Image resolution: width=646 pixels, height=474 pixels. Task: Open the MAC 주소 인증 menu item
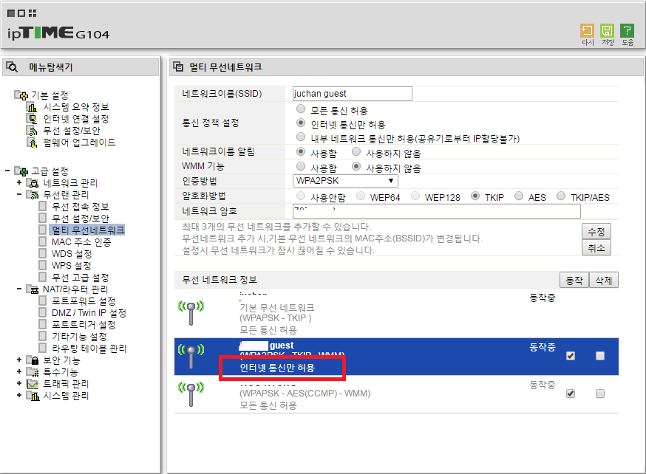point(81,242)
